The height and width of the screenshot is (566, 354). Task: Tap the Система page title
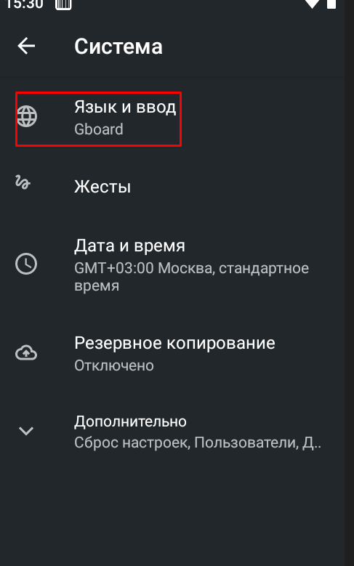pyautogui.click(x=118, y=47)
